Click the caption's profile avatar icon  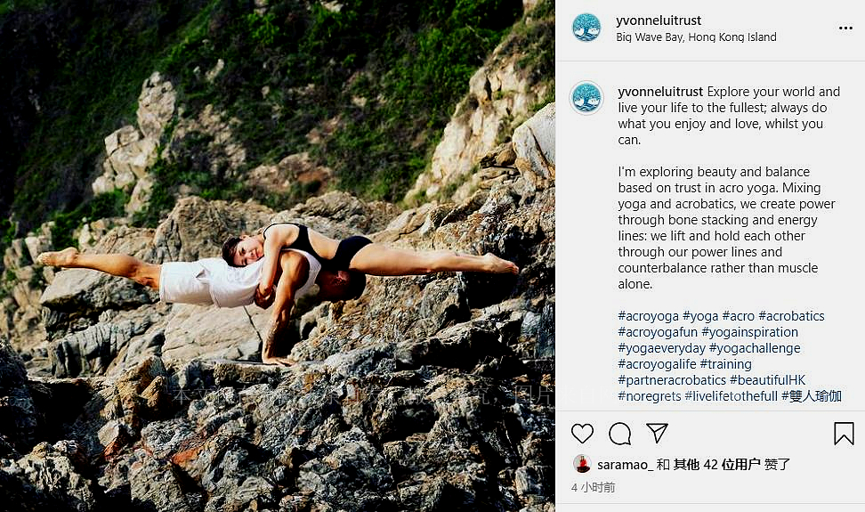[586, 98]
